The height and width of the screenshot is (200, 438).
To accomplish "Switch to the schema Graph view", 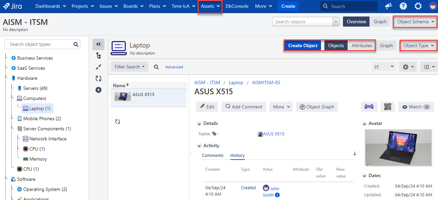I will [380, 22].
